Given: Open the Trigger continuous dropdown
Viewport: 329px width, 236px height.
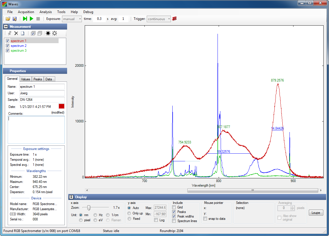Looking at the screenshot, I should 159,19.
